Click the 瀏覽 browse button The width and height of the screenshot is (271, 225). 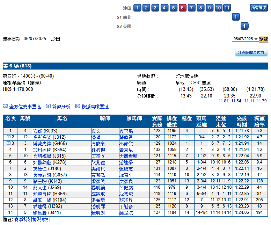pyautogui.click(x=263, y=39)
